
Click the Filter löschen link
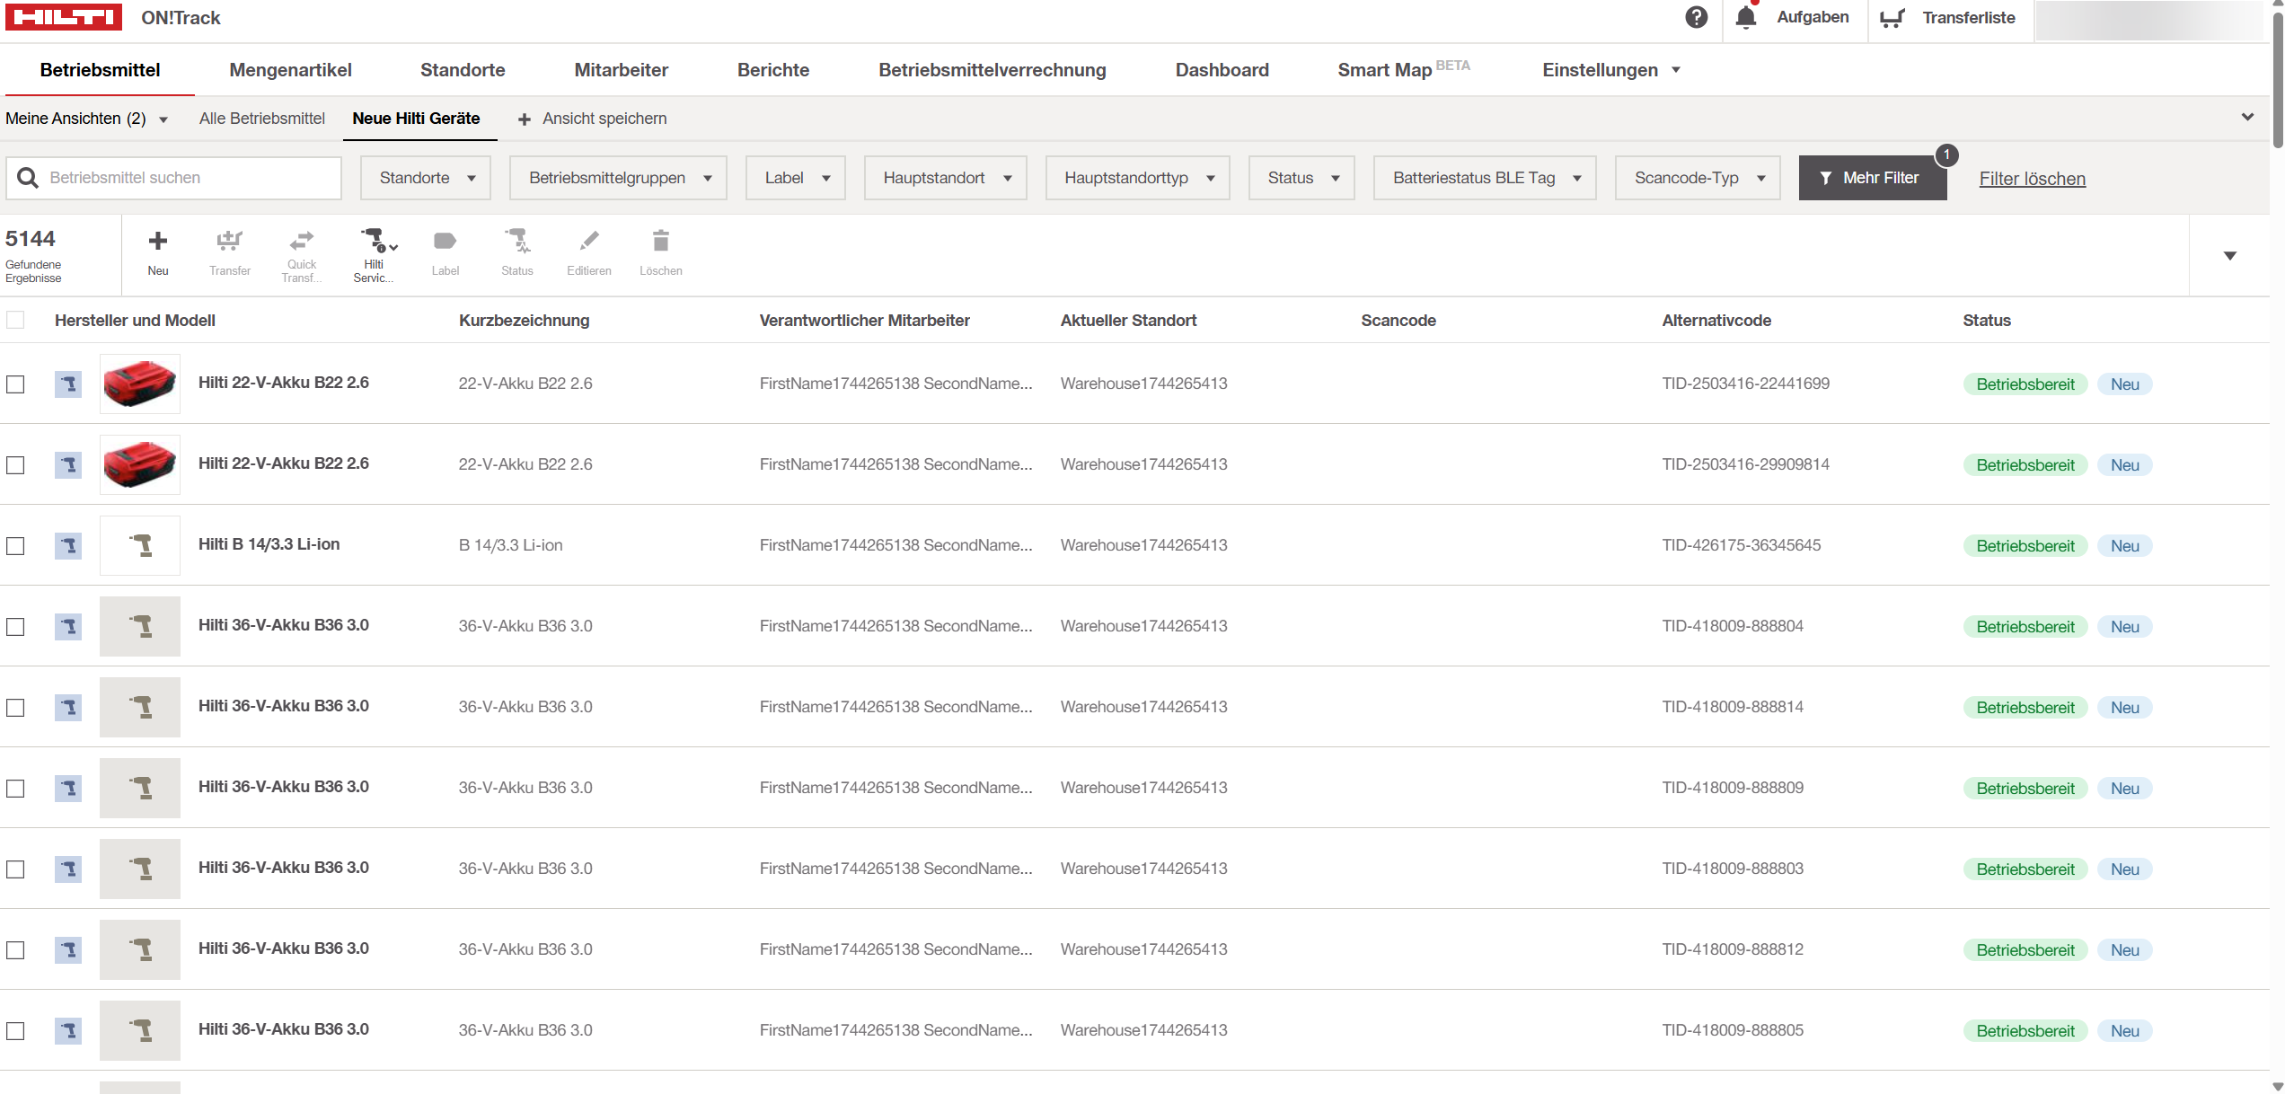coord(2032,179)
